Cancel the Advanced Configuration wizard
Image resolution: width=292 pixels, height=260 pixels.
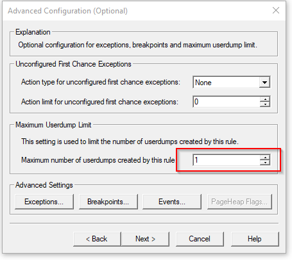(200, 239)
